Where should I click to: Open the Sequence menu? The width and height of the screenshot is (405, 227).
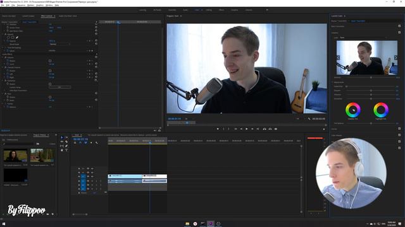pyautogui.click(x=21, y=5)
